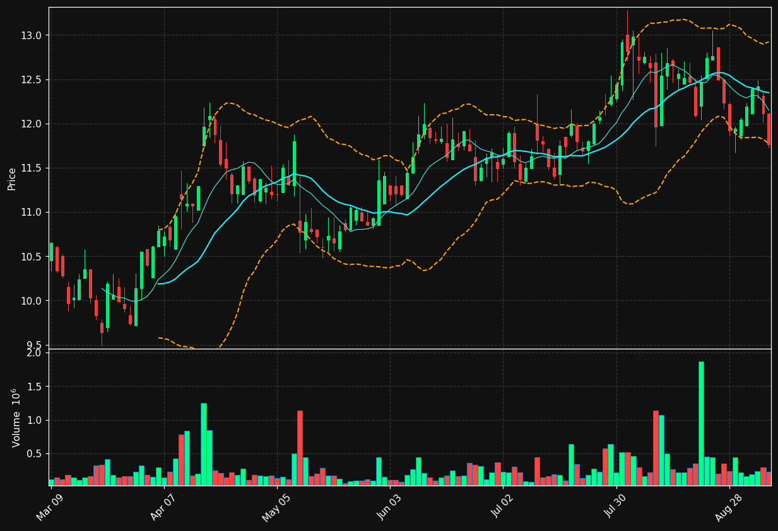
Task: Click the highest candlestick wick above 13.0
Action: click(x=627, y=22)
